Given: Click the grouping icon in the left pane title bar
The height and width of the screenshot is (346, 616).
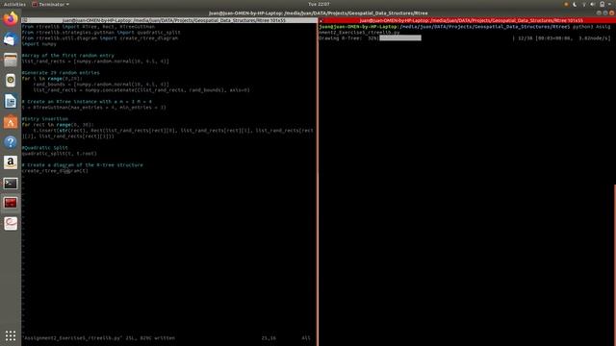Looking at the screenshot, I should 25,20.
